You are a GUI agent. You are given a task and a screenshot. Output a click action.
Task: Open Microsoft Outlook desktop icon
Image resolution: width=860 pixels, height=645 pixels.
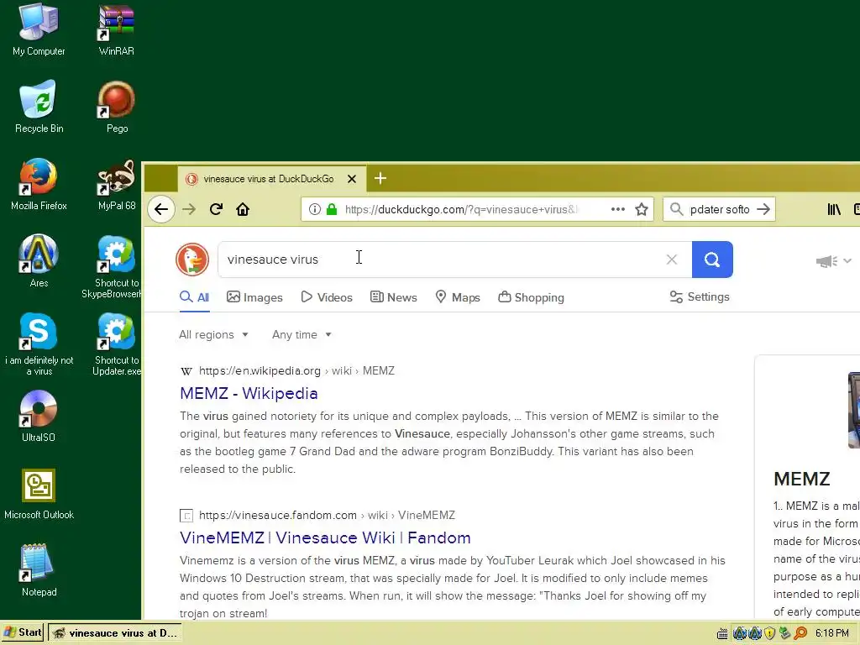pos(39,494)
